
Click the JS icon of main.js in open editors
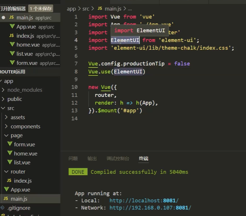[11, 17]
